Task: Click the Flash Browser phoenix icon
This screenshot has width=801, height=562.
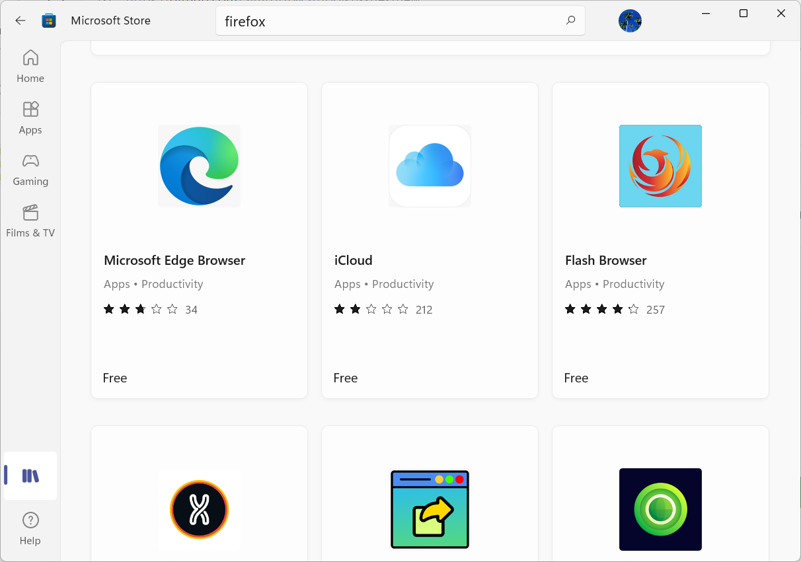Action: pos(660,166)
